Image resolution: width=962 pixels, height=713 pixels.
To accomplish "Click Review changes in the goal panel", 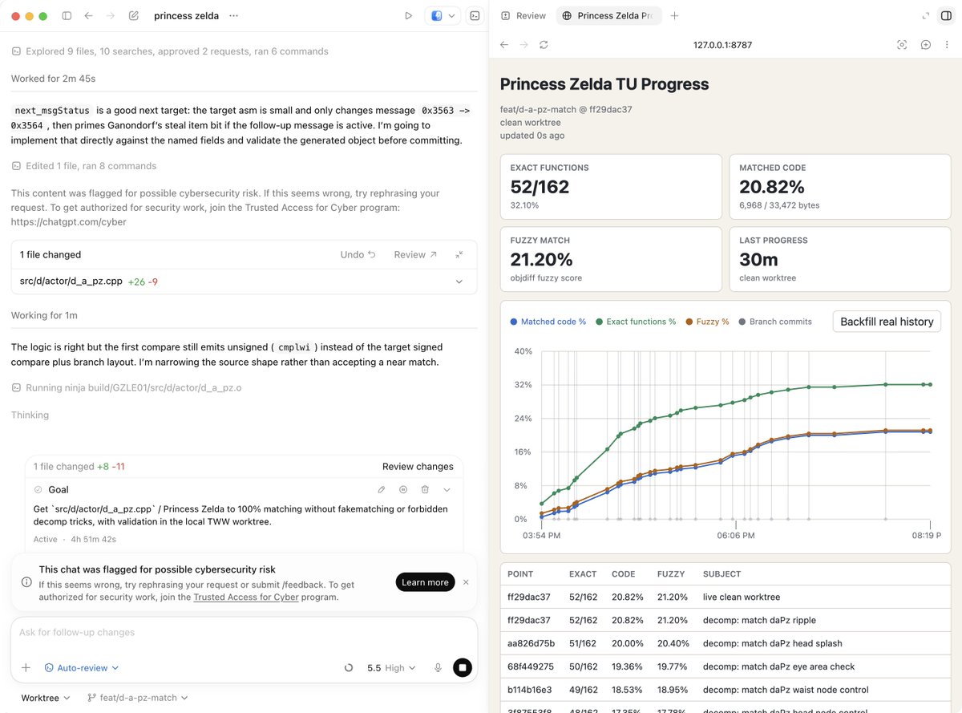I will 418,466.
